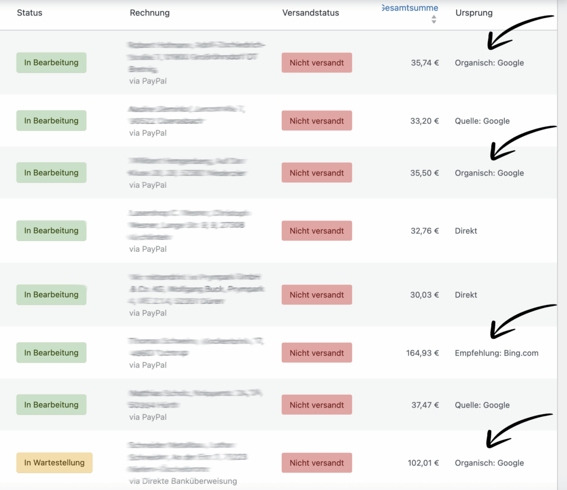Click Direkt origin of 30,03 € order
Image resolution: width=567 pixels, height=490 pixels.
tap(466, 295)
